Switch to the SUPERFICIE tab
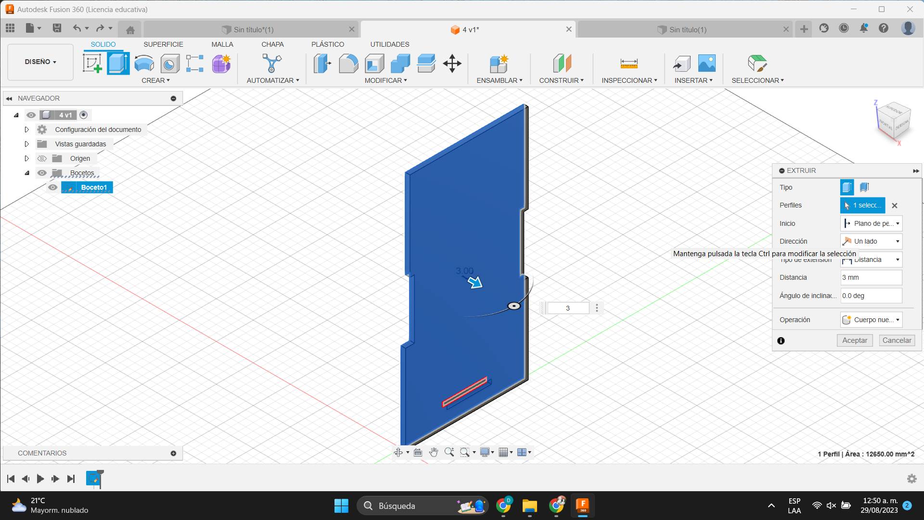Screen dimensions: 924x520 (163, 44)
